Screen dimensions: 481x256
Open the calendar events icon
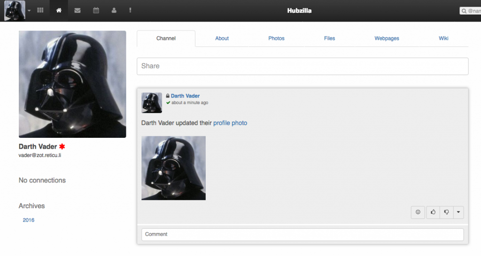tap(96, 10)
